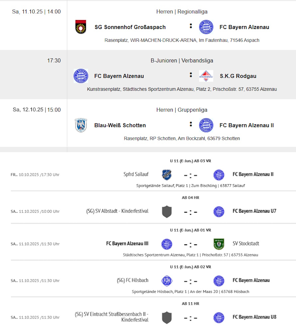Click the Spfrd Sailauf club logo

167,175
